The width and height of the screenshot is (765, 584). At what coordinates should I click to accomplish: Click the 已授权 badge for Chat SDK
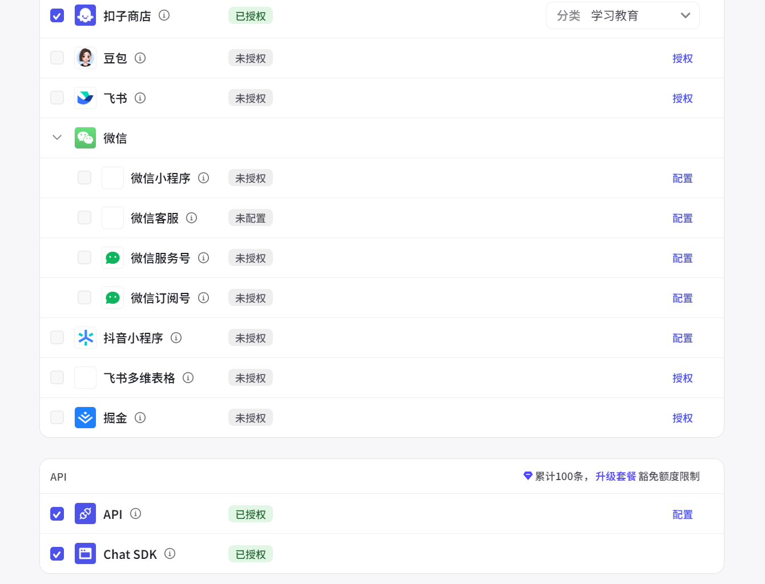pyautogui.click(x=251, y=554)
